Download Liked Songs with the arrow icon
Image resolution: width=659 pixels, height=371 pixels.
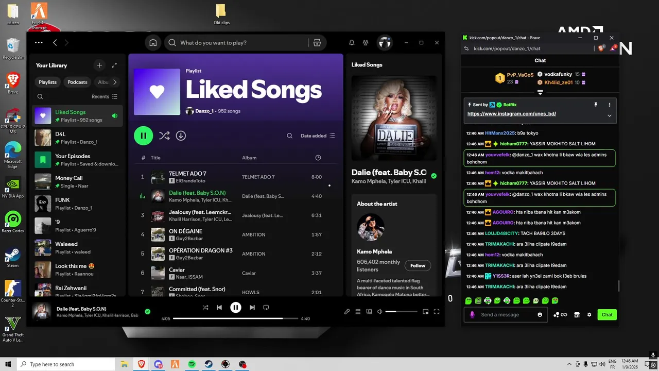[x=181, y=136]
